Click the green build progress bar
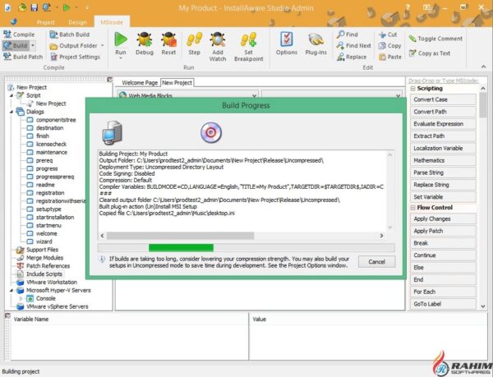Image resolution: width=493 pixels, height=377 pixels. click(x=181, y=248)
